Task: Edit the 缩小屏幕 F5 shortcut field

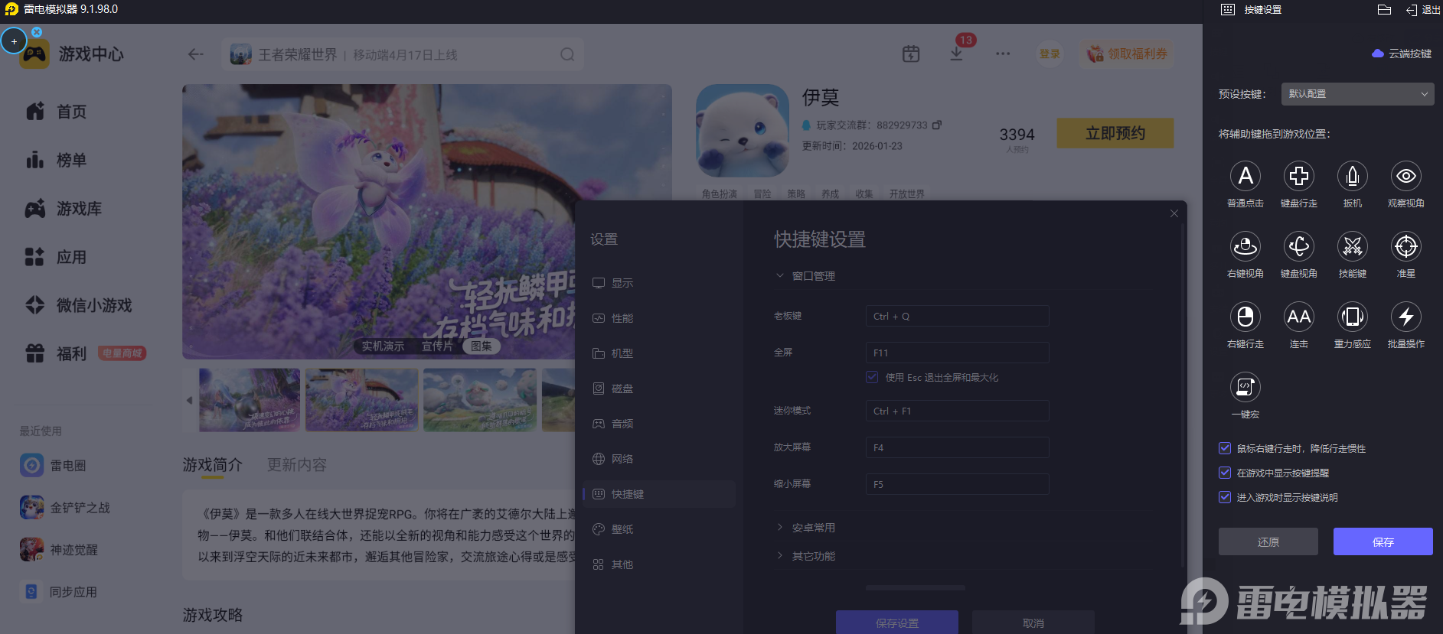Action: tap(958, 484)
